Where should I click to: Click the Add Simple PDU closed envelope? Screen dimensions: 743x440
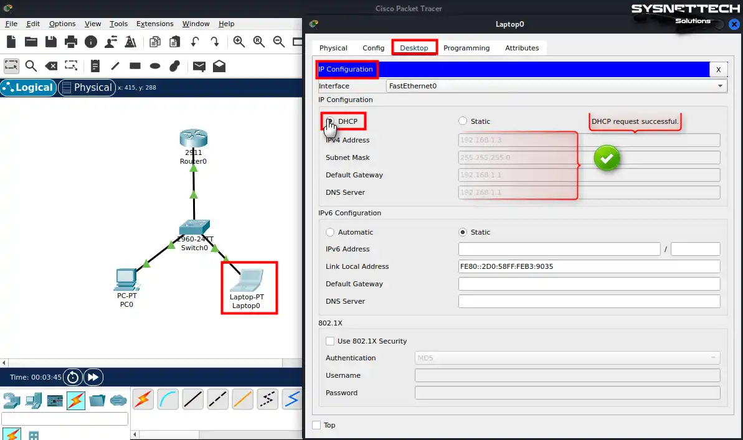point(199,67)
